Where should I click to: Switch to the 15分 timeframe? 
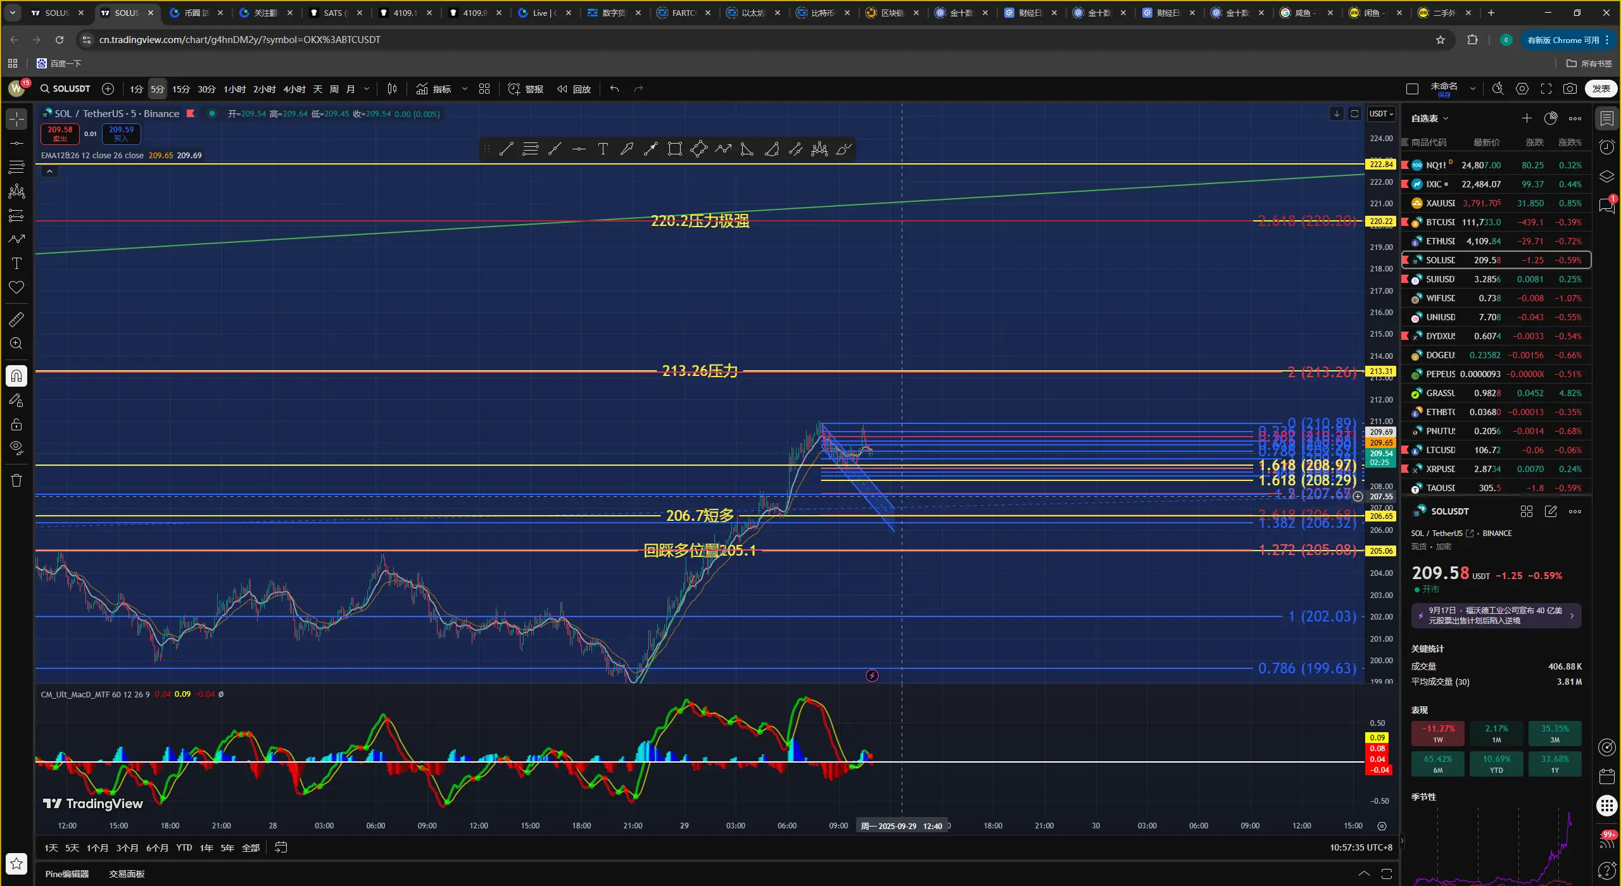click(x=181, y=89)
